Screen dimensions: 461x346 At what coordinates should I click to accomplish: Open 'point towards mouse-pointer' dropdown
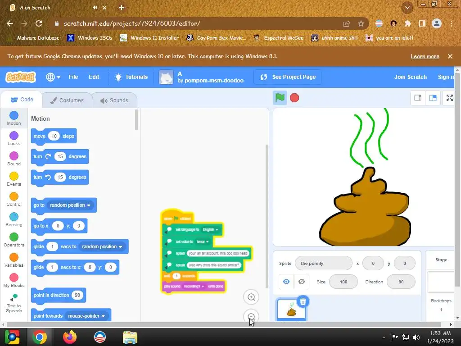(x=86, y=316)
